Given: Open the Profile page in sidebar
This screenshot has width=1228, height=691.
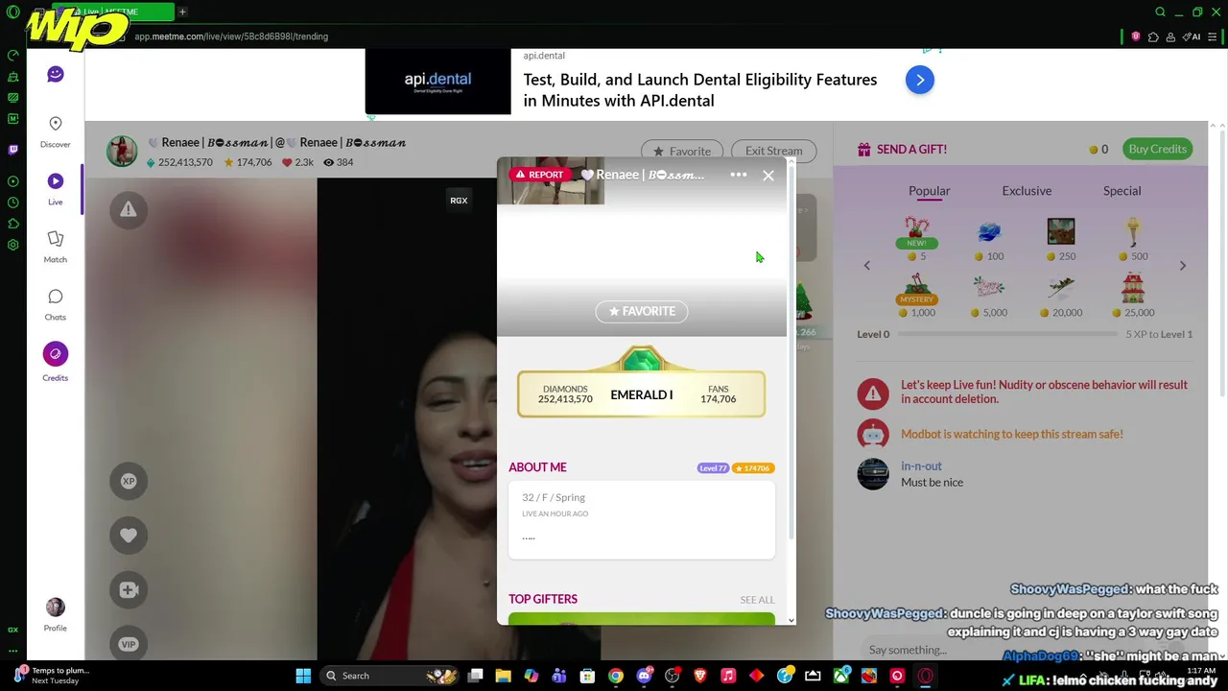Looking at the screenshot, I should (55, 614).
